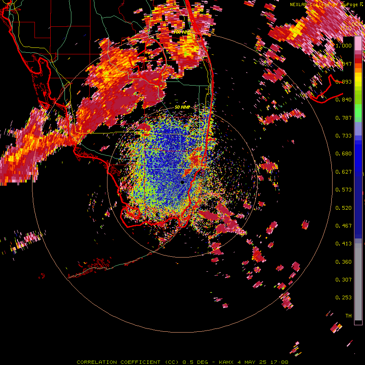Screen dimensions: 365x365
Task: Click "CORRELATION COEFFICIENT" in the bottom caption
Action: (x=118, y=362)
